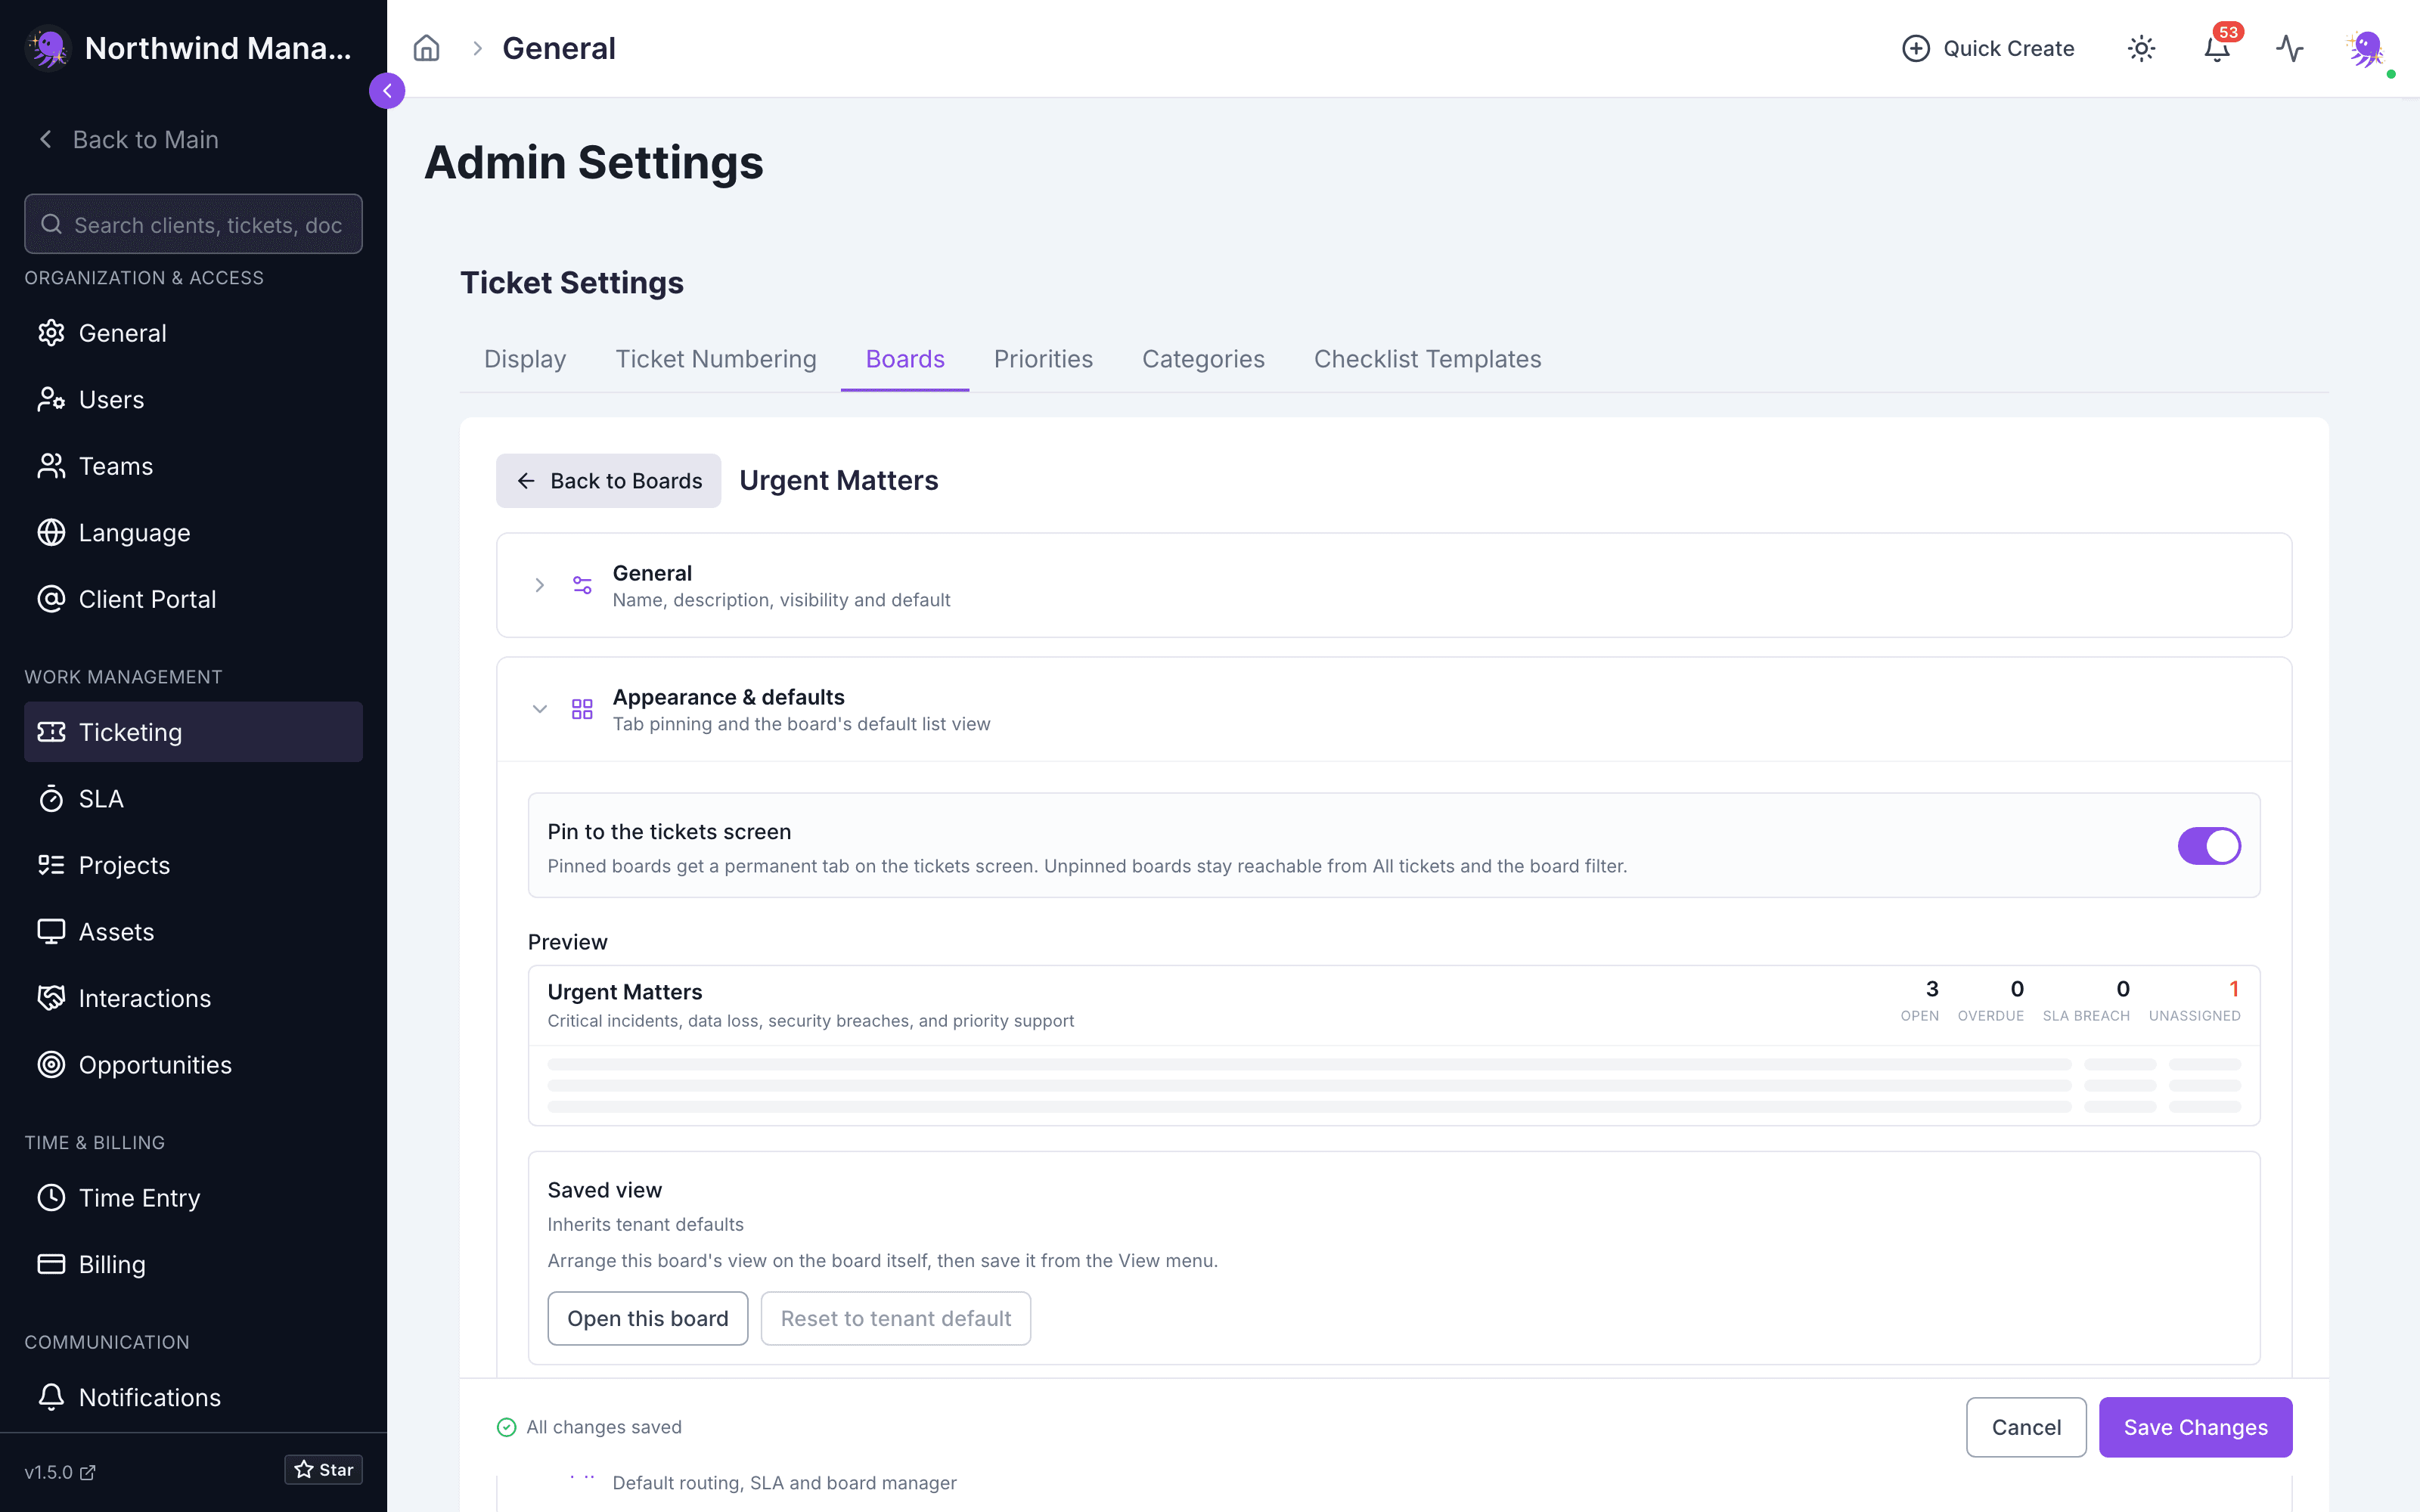Open Notifications in the sidebar
The width and height of the screenshot is (2420, 1512).
pyautogui.click(x=193, y=1397)
